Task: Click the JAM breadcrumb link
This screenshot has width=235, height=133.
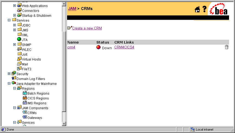Action: point(72,9)
